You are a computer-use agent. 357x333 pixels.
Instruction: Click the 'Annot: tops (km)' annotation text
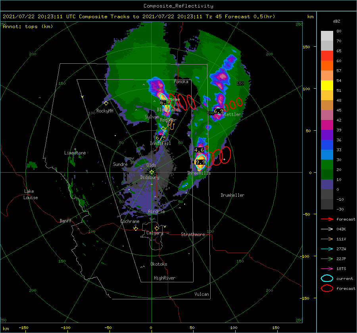[x=28, y=27]
